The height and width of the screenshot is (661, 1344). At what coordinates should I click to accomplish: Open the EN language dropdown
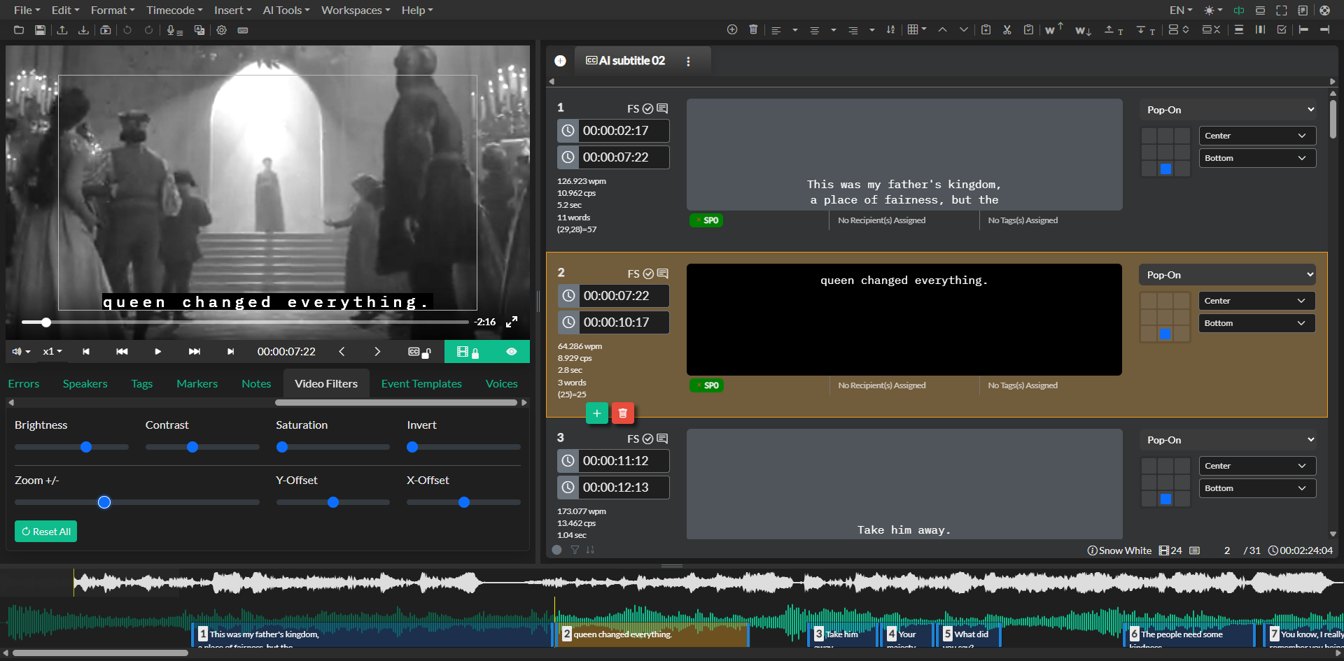(1181, 10)
